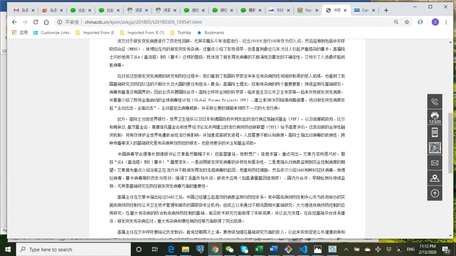
Task: Click the phone call icon in sidebar
Action: [435, 102]
